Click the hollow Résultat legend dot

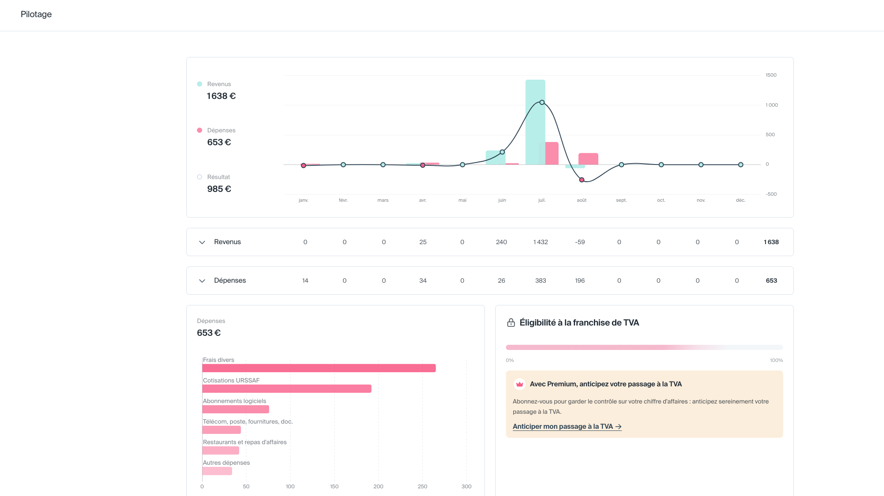tap(200, 177)
